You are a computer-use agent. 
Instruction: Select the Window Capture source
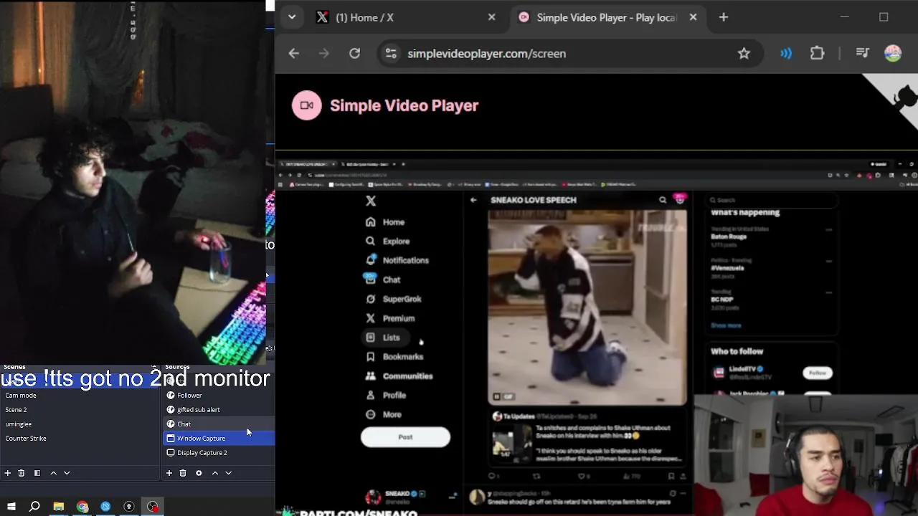click(219, 439)
